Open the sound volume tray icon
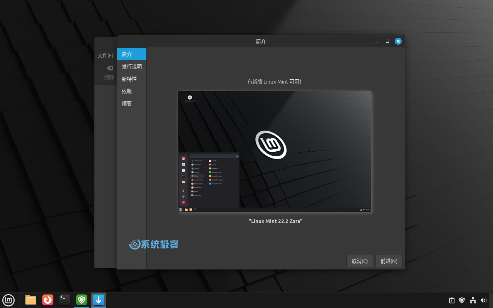Screen dimensions: 493x308 (x=484, y=300)
